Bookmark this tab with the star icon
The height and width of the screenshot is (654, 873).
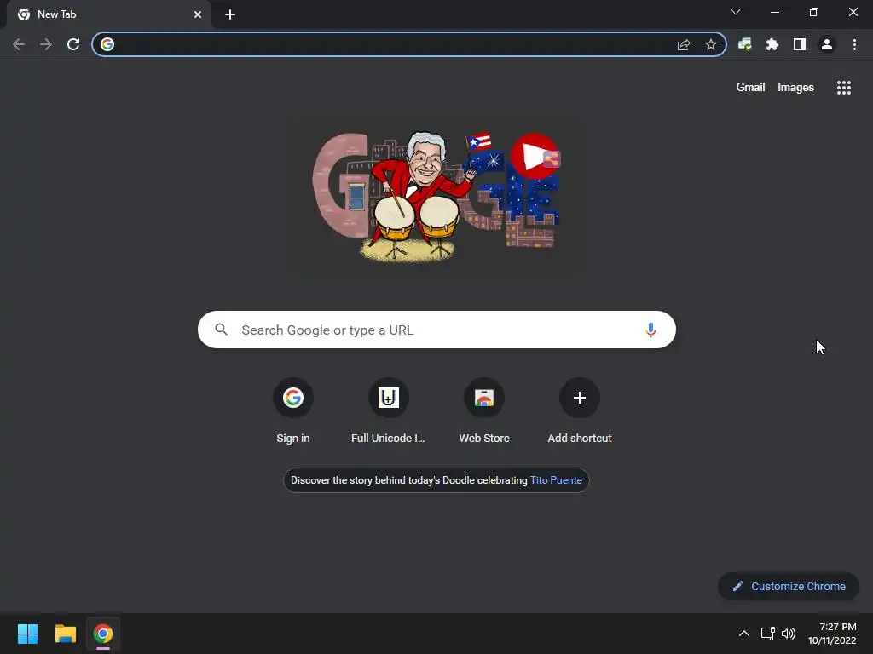pos(710,44)
